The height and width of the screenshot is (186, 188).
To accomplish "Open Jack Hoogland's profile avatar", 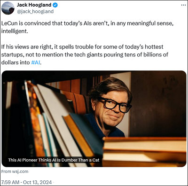I will 8,8.
